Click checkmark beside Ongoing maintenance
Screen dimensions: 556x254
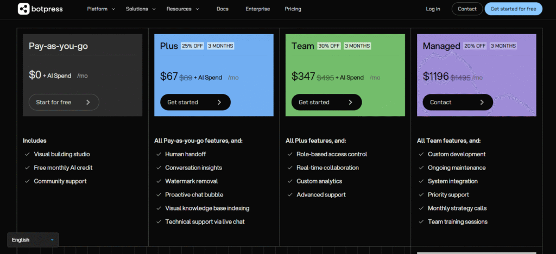[x=421, y=168]
